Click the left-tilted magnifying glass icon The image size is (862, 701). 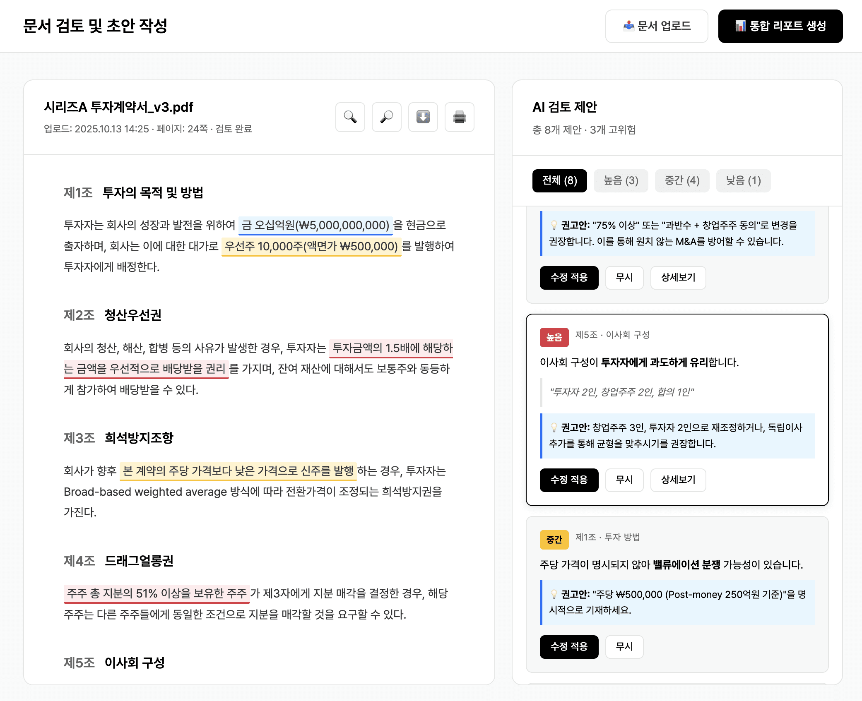point(350,117)
